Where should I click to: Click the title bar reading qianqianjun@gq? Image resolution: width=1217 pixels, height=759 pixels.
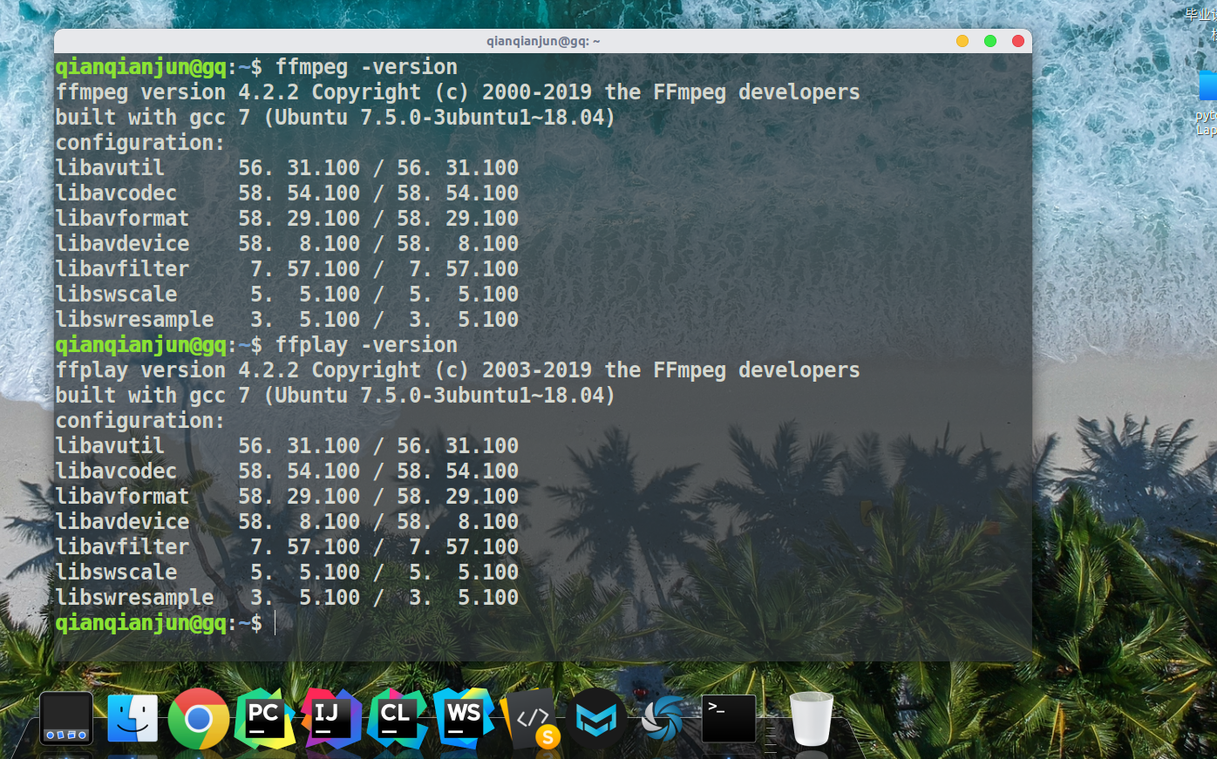(545, 40)
